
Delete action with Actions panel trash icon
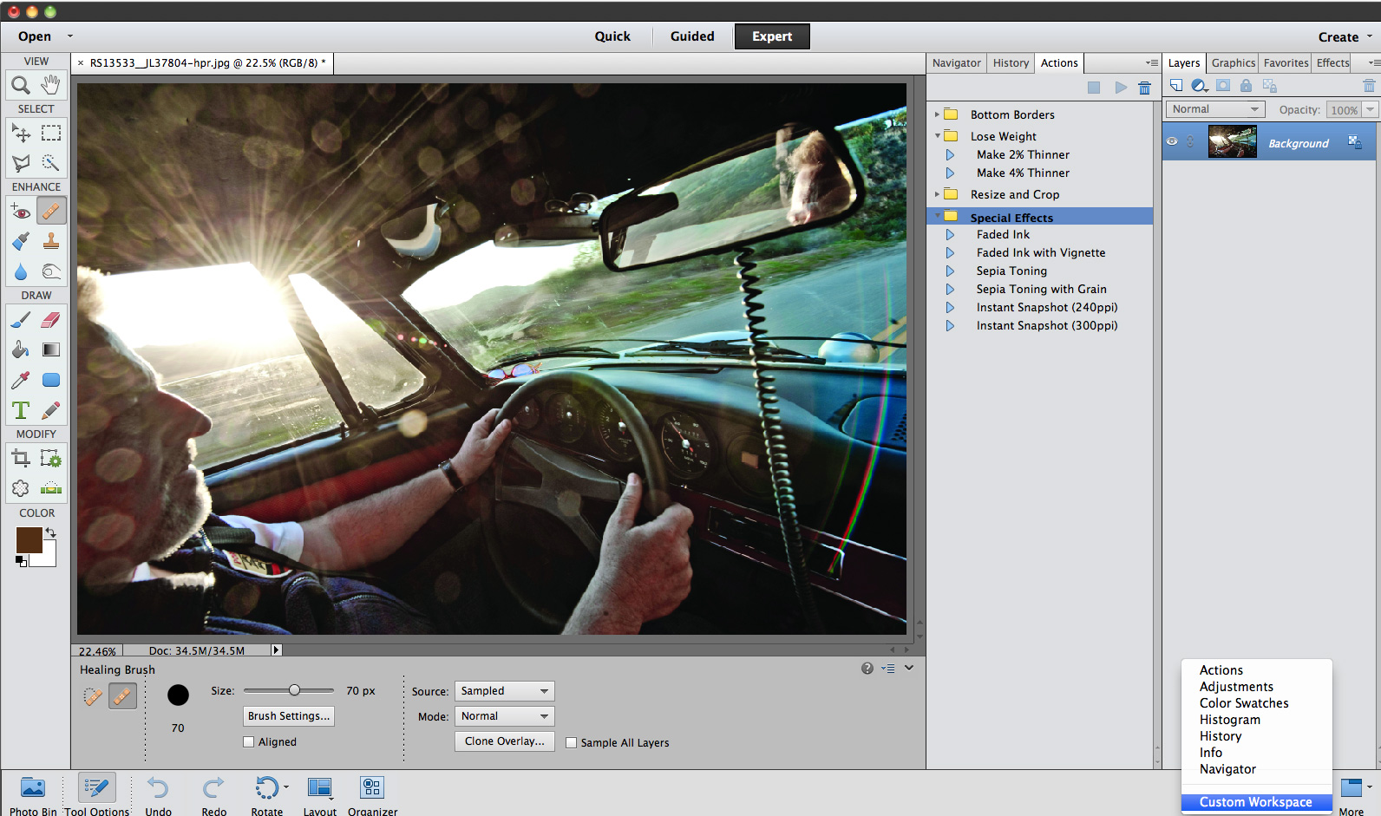tap(1144, 88)
